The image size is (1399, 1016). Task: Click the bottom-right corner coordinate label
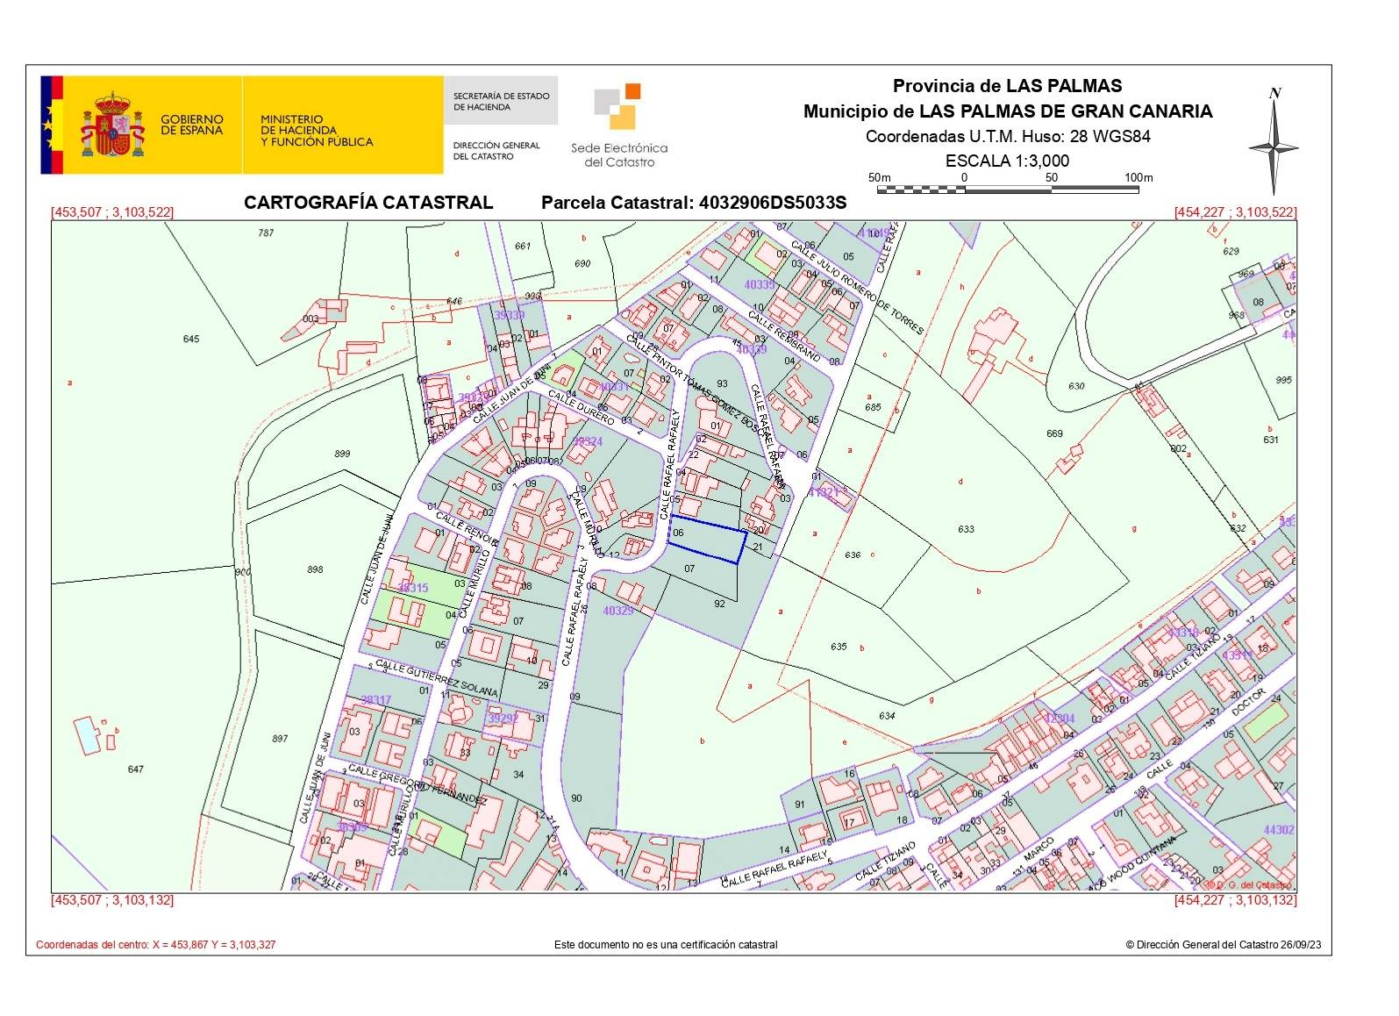coord(1235,900)
